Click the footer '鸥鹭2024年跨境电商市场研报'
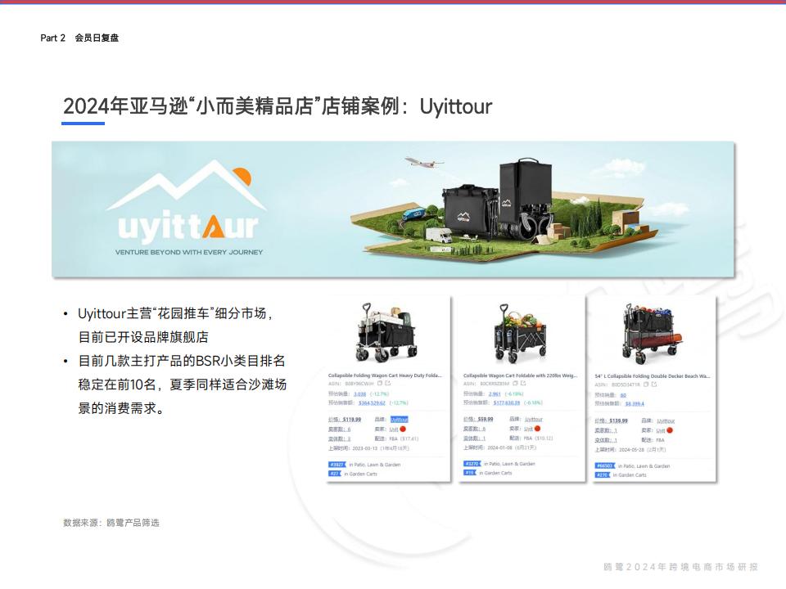This screenshot has height=589, width=786. tap(680, 567)
